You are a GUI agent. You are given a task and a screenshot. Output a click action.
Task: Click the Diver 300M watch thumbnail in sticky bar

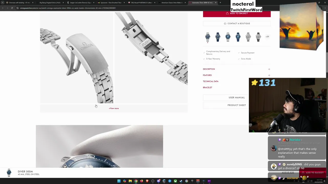[9, 173]
